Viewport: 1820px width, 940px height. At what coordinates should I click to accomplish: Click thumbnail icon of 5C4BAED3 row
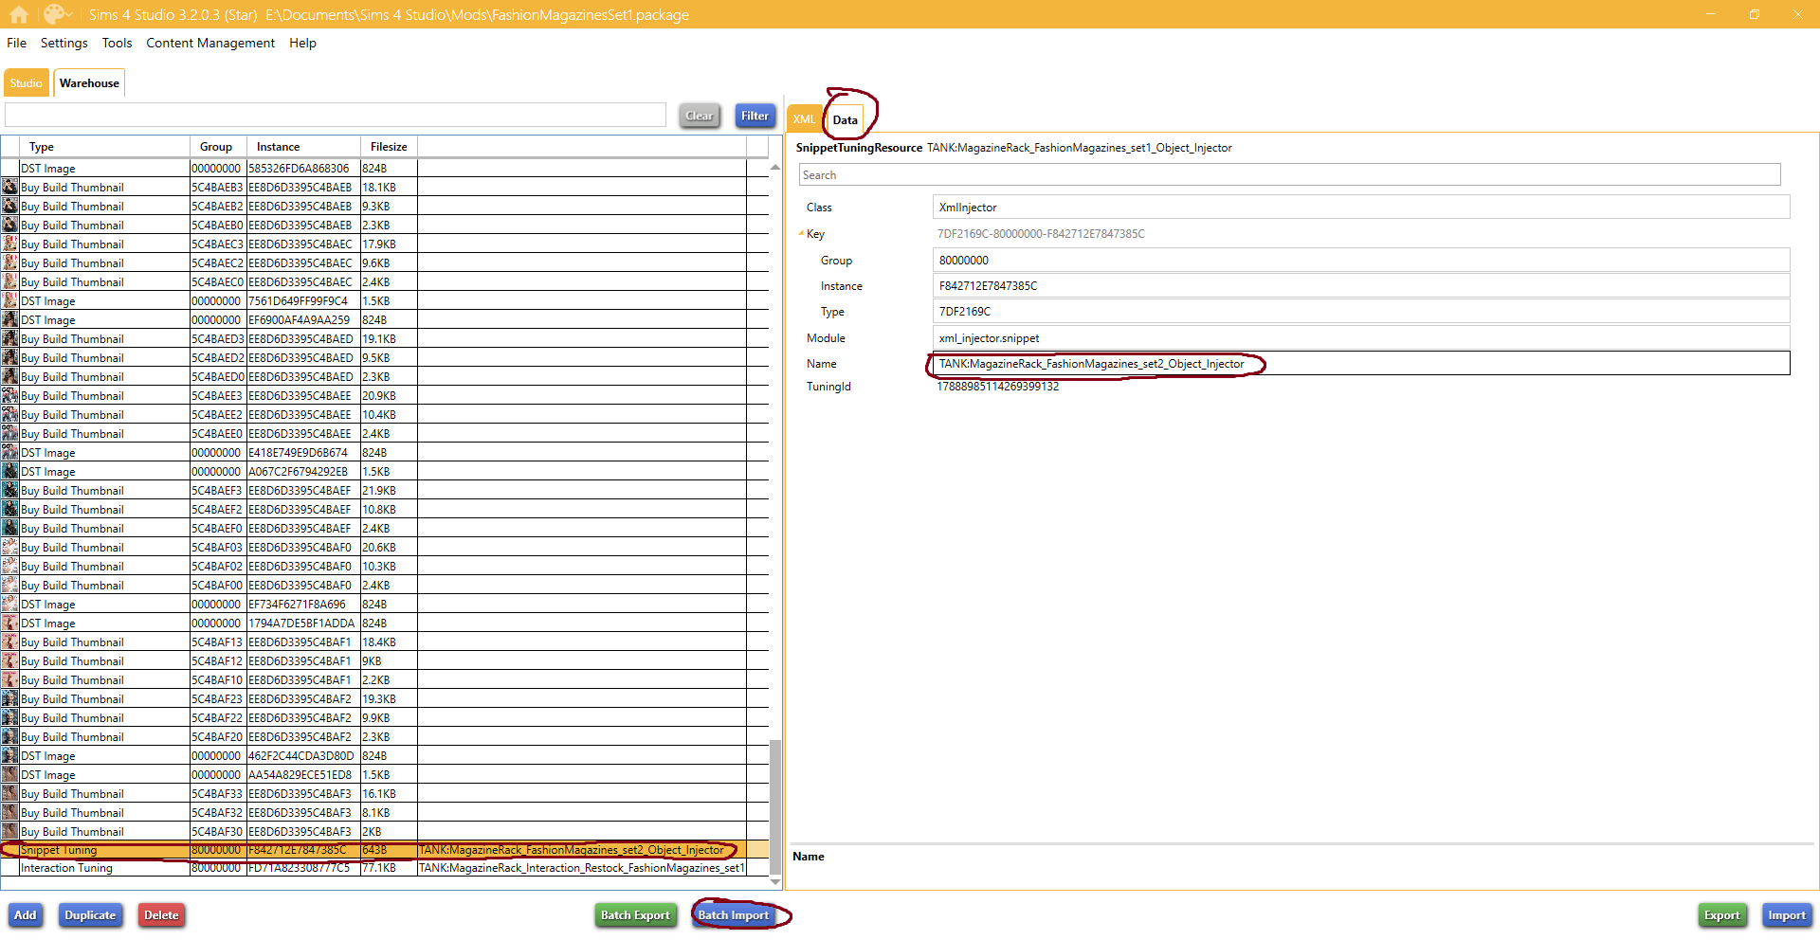(x=9, y=339)
